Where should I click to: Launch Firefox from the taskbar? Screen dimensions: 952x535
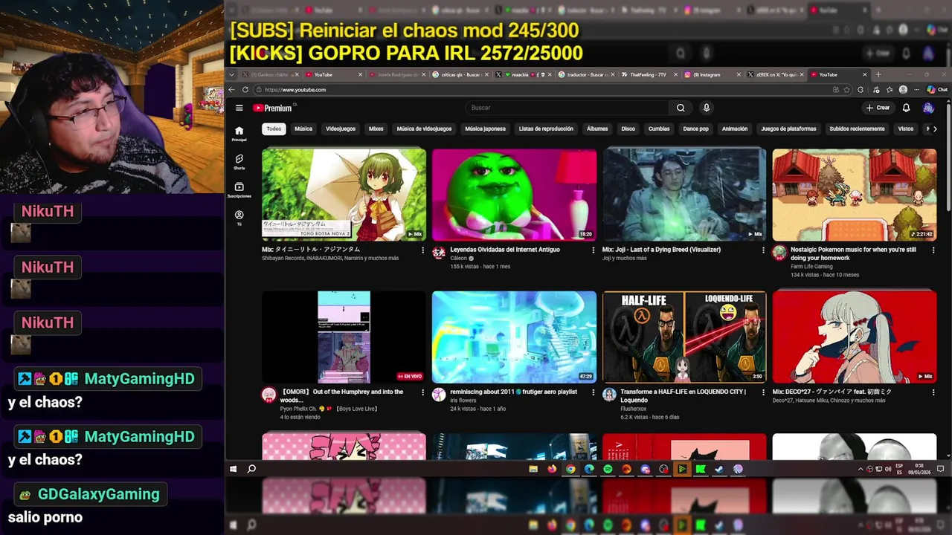point(552,469)
